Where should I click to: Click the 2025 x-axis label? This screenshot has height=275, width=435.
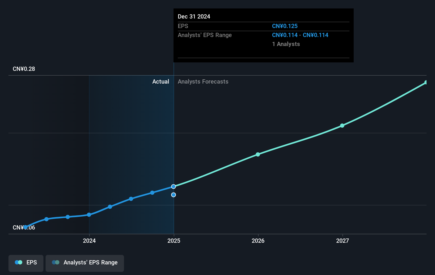[x=174, y=241]
